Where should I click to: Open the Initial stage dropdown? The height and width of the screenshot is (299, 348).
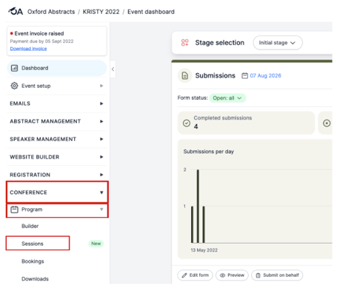(278, 43)
